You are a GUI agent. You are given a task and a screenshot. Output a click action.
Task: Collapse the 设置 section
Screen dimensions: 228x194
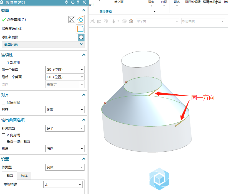84,159
